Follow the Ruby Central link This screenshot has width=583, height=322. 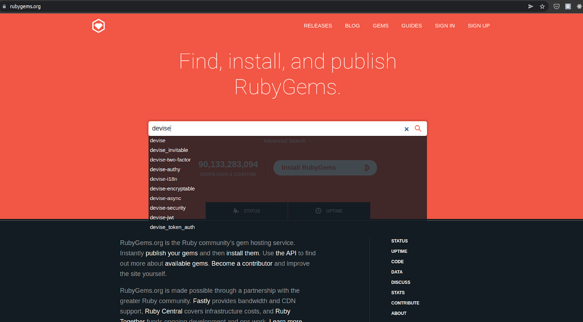[x=164, y=311]
